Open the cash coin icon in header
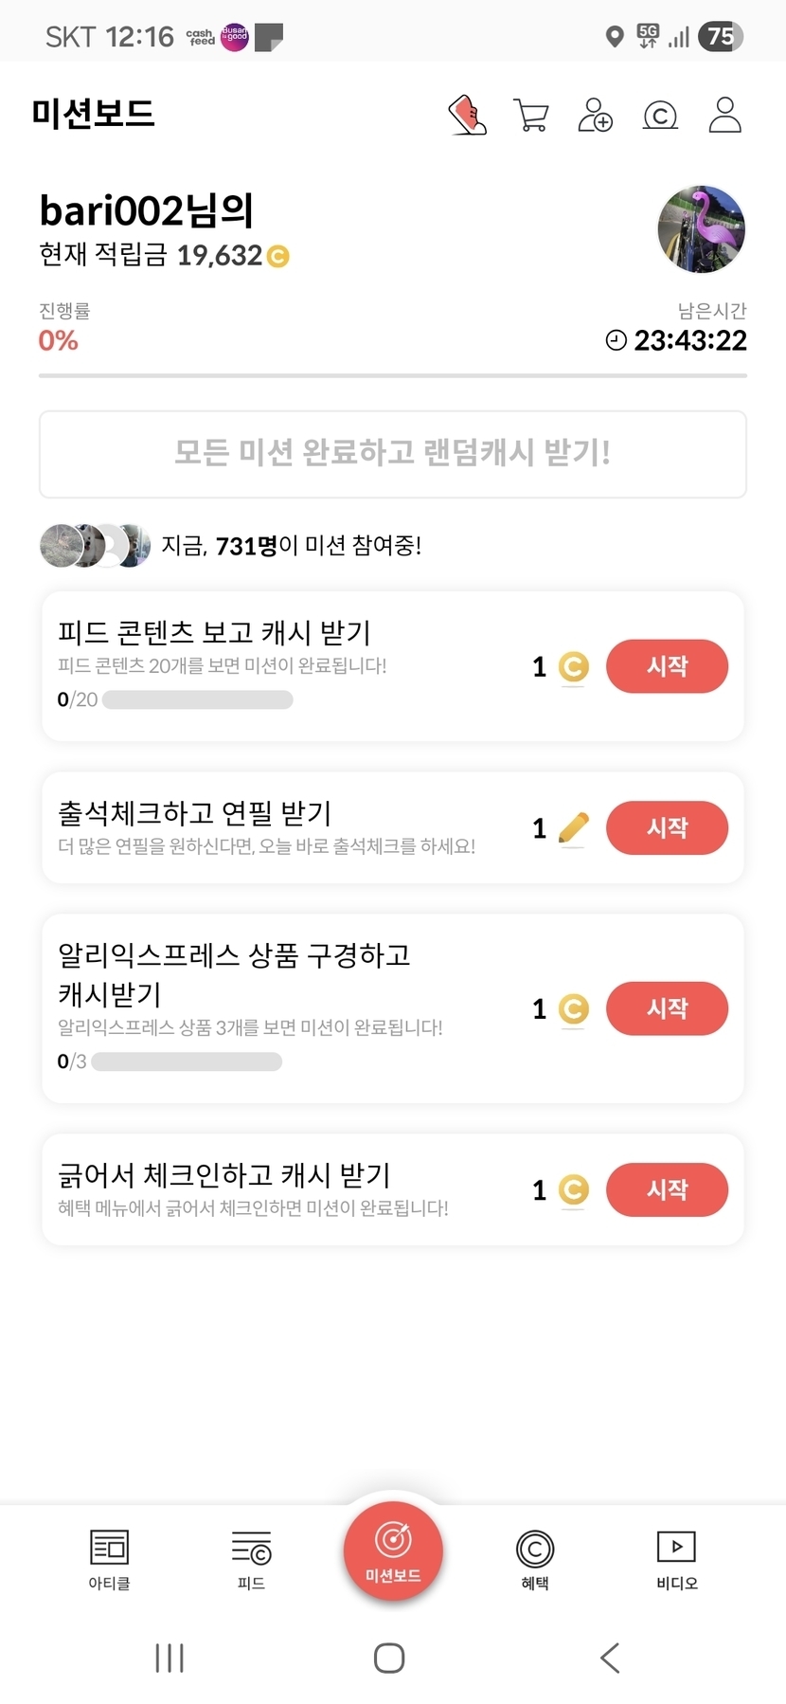 pyautogui.click(x=660, y=116)
